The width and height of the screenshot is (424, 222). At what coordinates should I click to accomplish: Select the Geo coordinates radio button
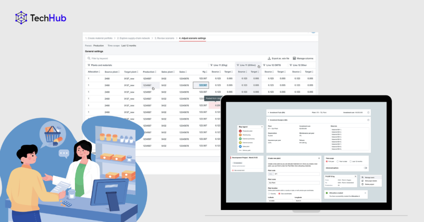point(279,193)
